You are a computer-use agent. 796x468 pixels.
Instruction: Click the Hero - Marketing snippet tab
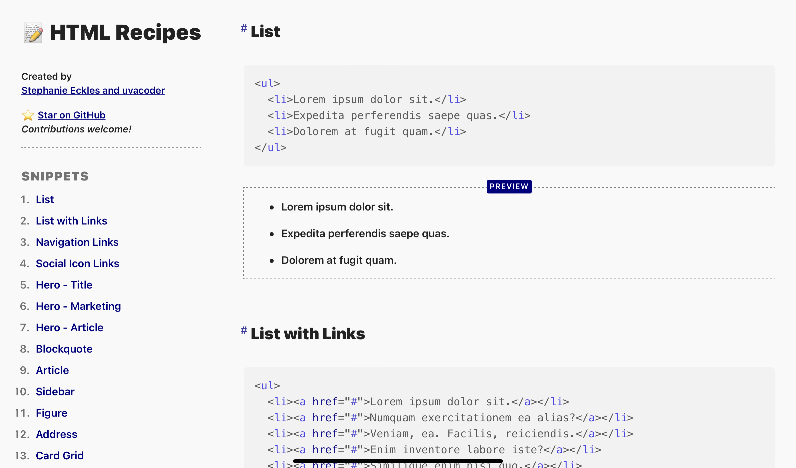coord(78,306)
